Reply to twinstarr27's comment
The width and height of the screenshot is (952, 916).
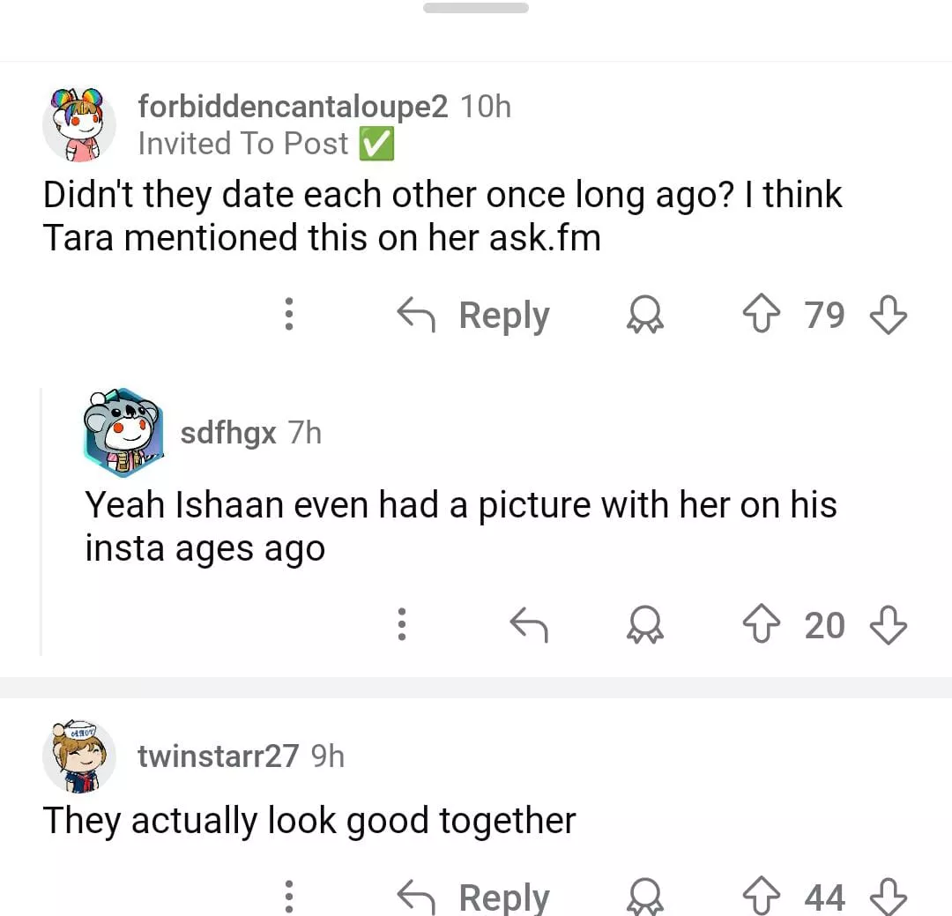pyautogui.click(x=474, y=897)
